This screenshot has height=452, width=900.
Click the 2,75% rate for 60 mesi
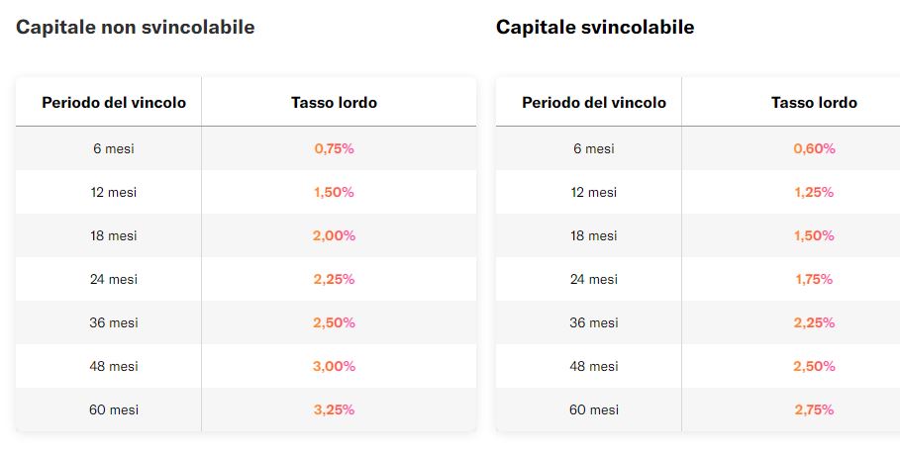pos(814,409)
